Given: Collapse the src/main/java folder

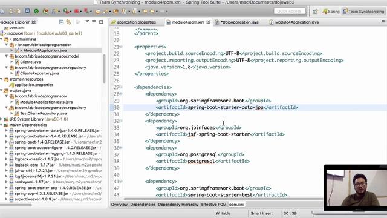Looking at the screenshot, I should point(1,39).
